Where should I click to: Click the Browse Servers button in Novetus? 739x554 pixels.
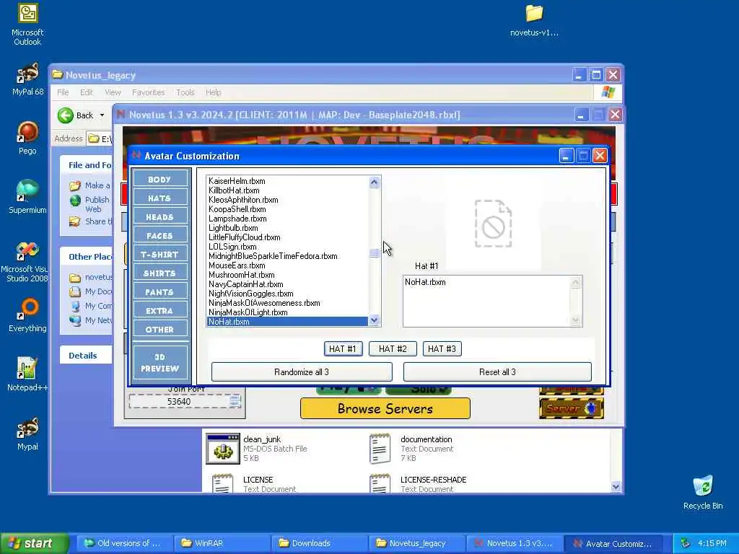pyautogui.click(x=385, y=408)
